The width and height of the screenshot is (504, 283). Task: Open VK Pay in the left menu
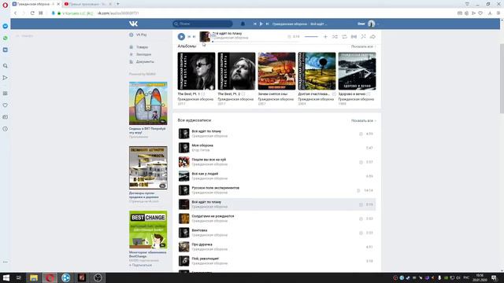(x=142, y=35)
